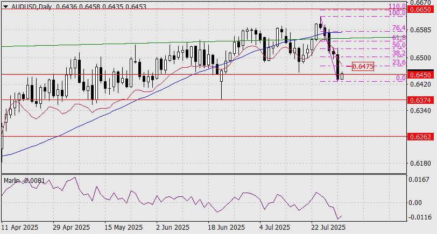The width and height of the screenshot is (437, 234).
Task: Click the 0.0167 oscillator scale value
Action: (419, 180)
